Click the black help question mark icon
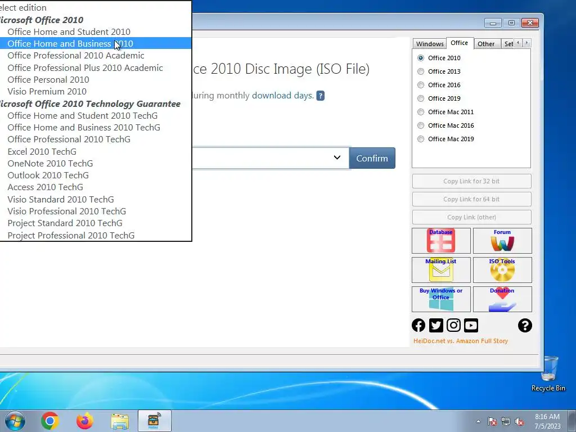This screenshot has height=432, width=576. [525, 325]
